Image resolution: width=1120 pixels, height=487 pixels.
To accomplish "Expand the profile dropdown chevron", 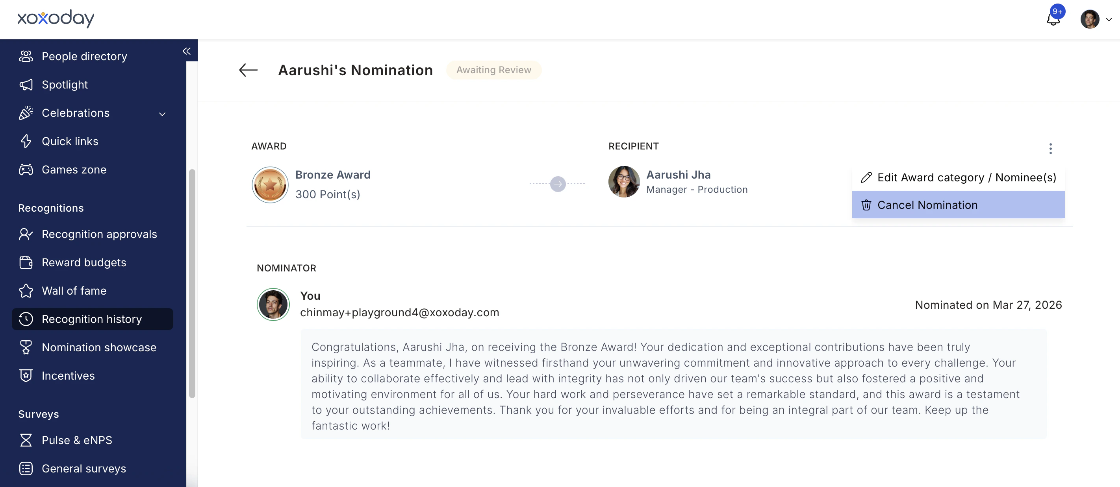I will pyautogui.click(x=1109, y=20).
